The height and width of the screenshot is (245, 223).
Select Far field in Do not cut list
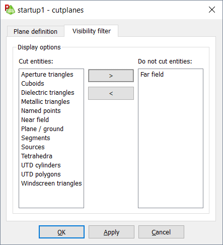pyautogui.click(x=152, y=75)
